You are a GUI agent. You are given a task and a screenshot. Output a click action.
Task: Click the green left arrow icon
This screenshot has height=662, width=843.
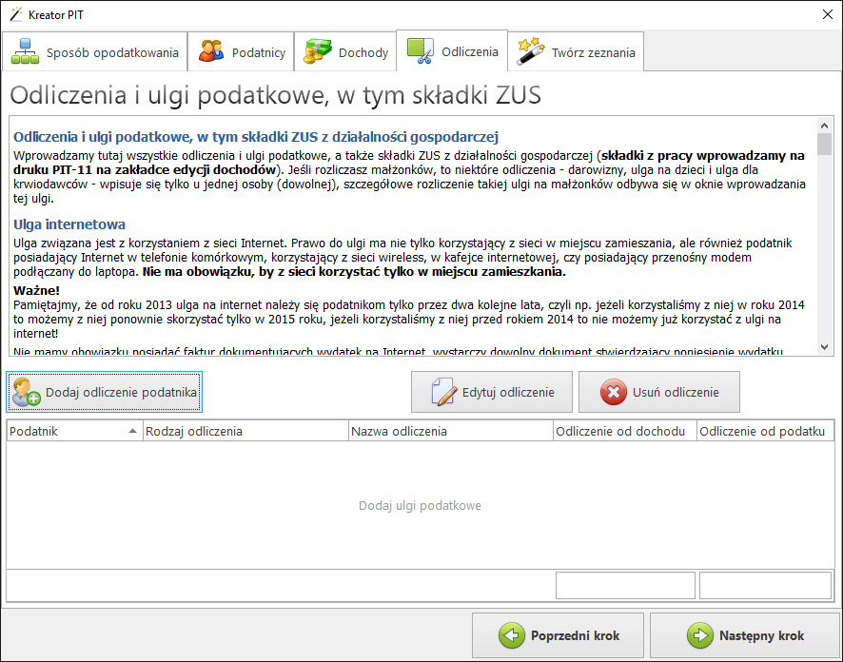click(x=512, y=635)
